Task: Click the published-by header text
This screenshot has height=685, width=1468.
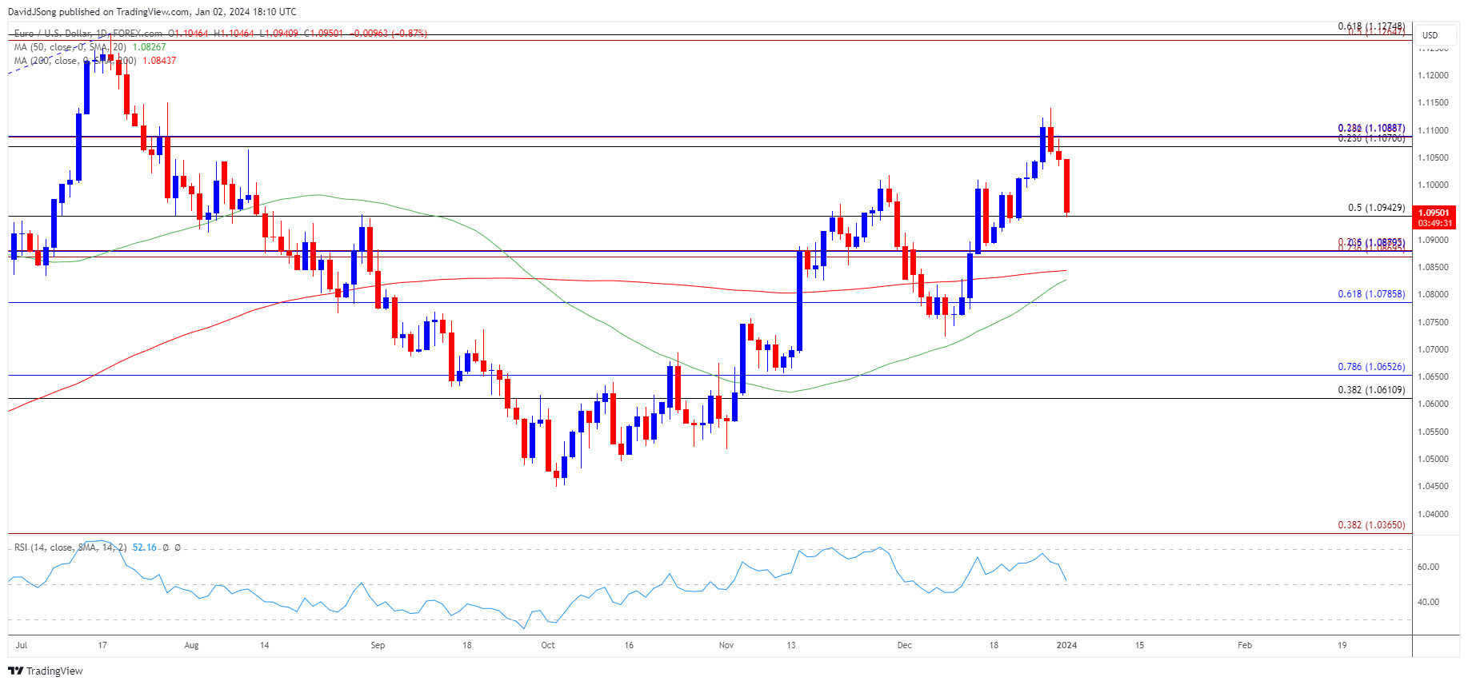Action: point(152,12)
